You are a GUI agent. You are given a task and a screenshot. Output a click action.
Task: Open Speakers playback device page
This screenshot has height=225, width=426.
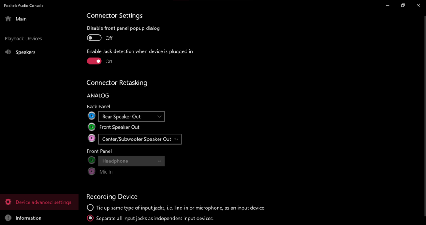(26, 52)
